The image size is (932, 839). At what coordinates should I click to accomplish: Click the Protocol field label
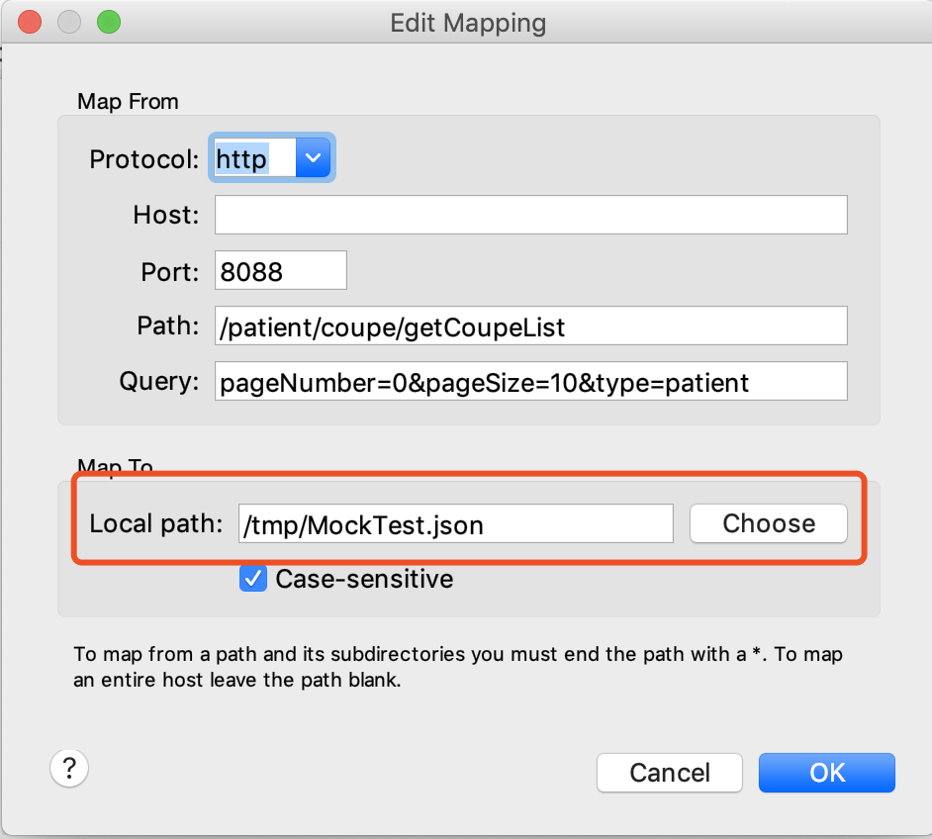144,159
